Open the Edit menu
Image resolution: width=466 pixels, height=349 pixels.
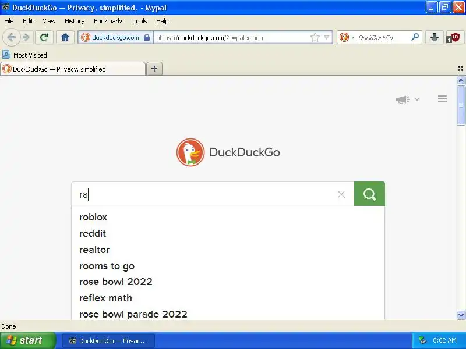pyautogui.click(x=28, y=21)
